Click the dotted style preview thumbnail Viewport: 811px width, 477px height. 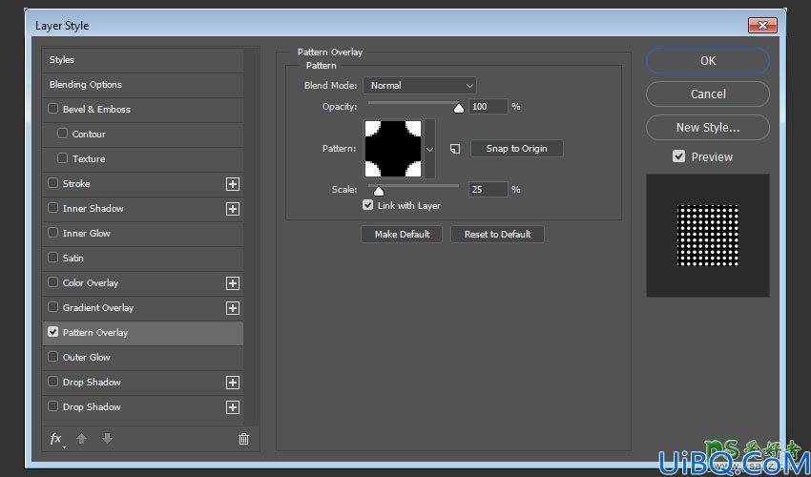pyautogui.click(x=708, y=236)
